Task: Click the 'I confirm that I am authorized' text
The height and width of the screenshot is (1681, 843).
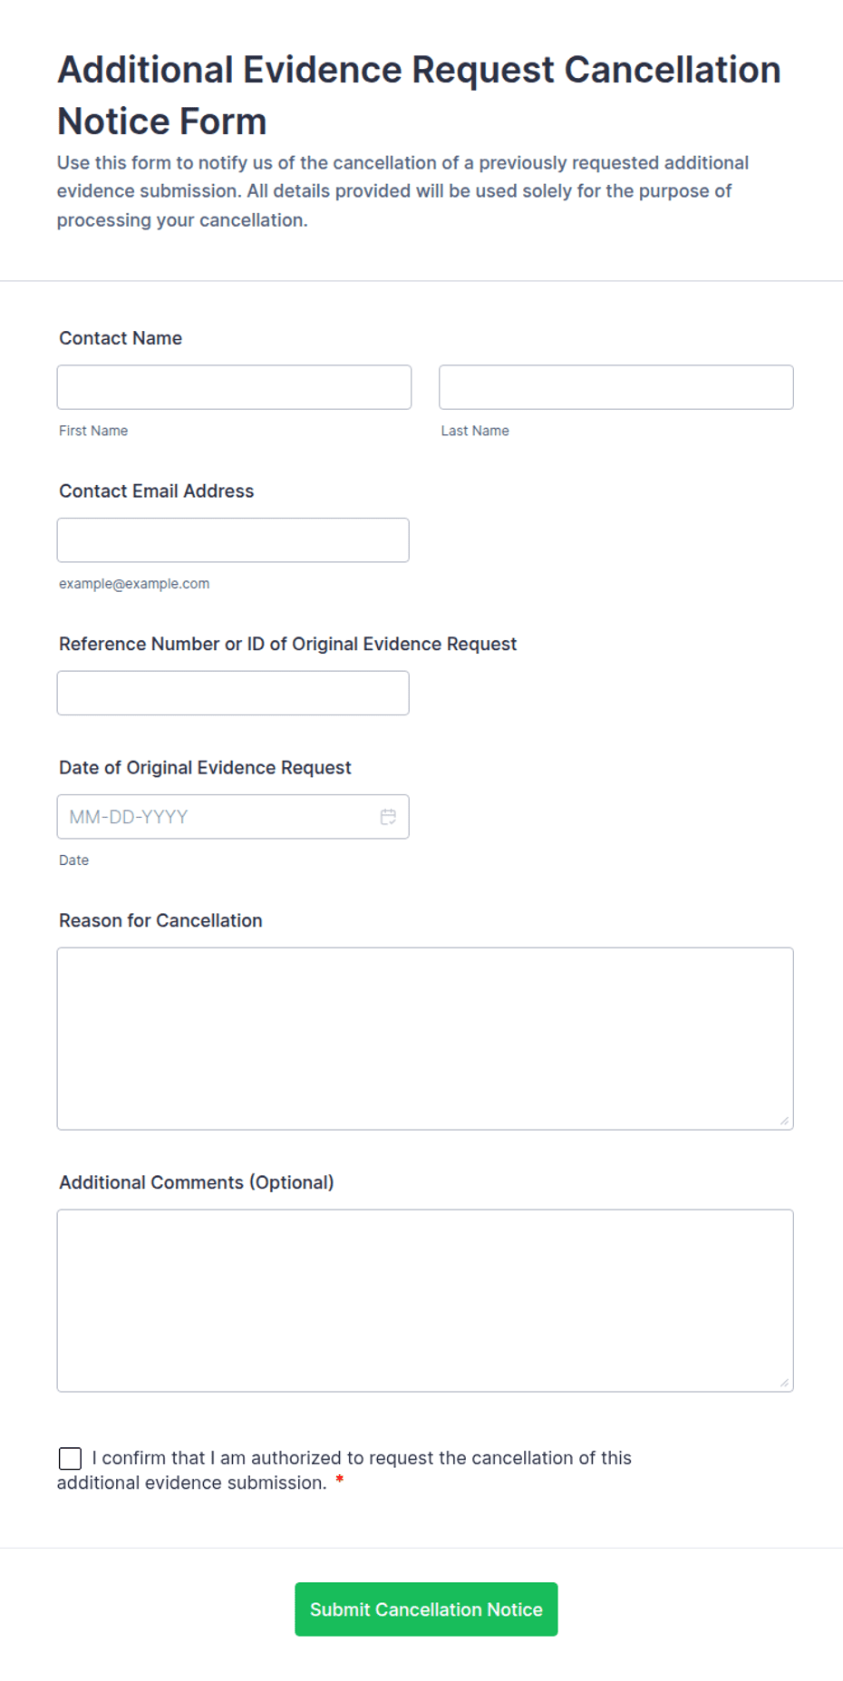Action: coord(344,1470)
